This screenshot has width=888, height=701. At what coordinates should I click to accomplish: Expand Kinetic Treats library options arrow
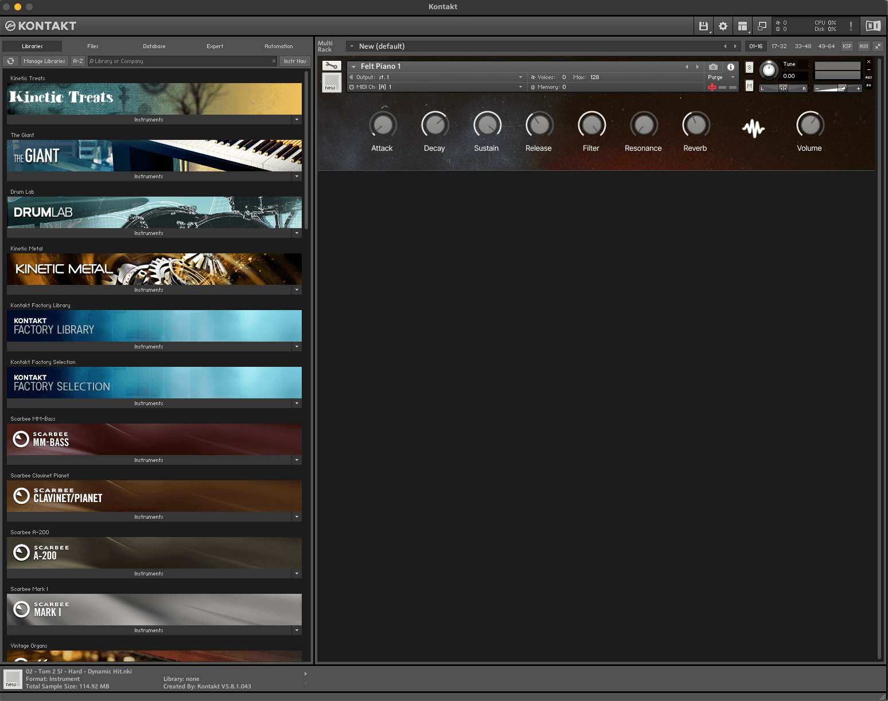click(297, 120)
